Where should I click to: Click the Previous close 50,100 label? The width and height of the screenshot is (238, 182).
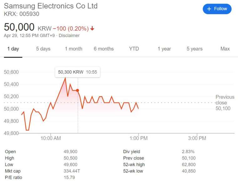coord(225,103)
